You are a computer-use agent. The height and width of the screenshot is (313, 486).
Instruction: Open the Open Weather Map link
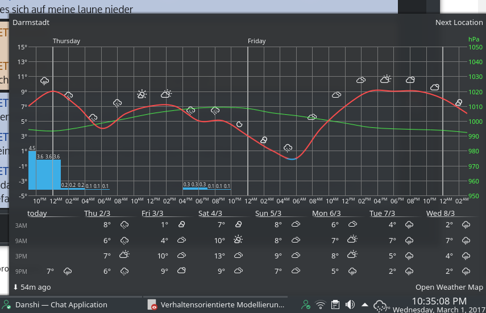point(449,287)
